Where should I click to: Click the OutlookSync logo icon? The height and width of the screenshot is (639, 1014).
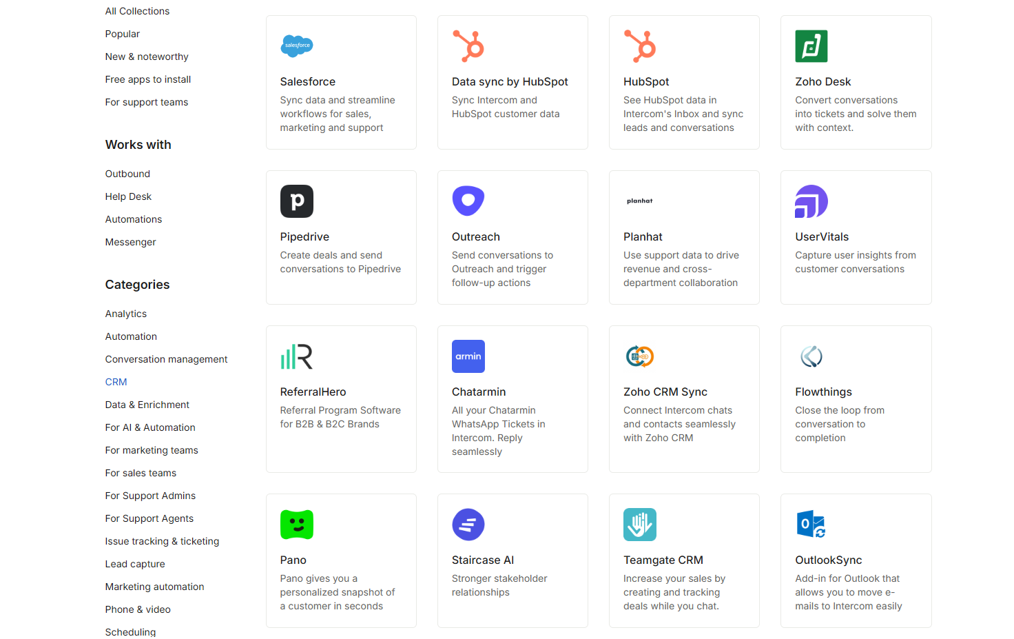coord(811,525)
